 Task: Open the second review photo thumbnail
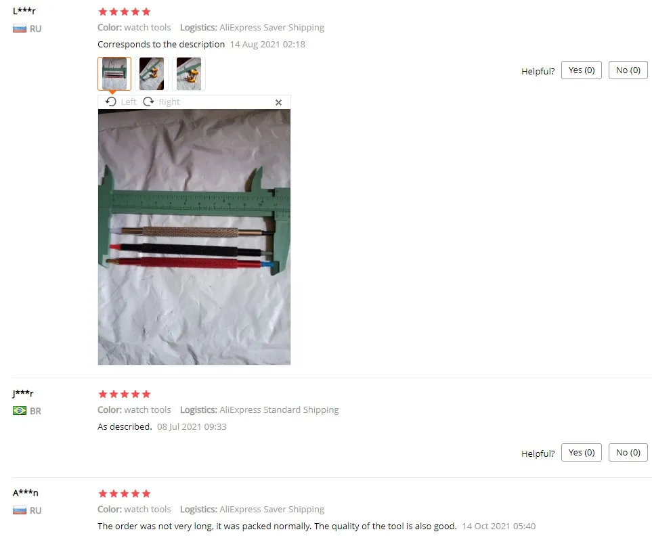coord(152,74)
